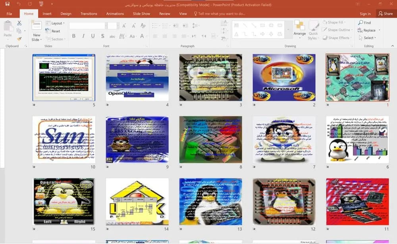Viewport: 397px width, 244px height.
Task: Toggle Bold formatting
Action: (x=74, y=36)
